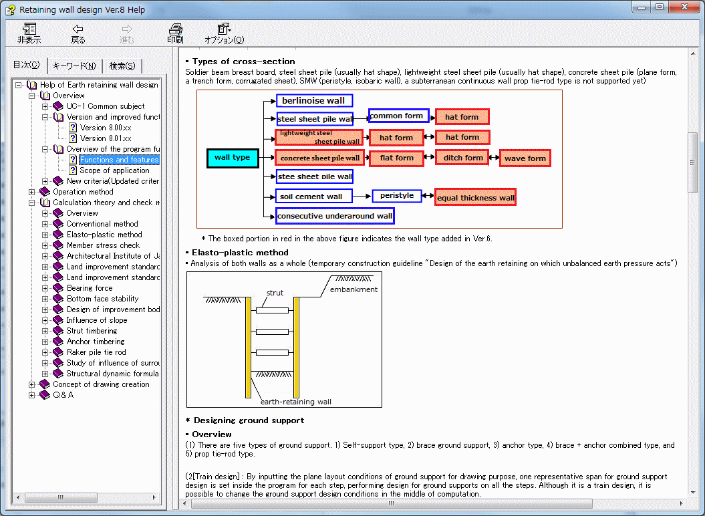Expand the Elasto-plastic method node
The height and width of the screenshot is (516, 705).
coord(45,235)
